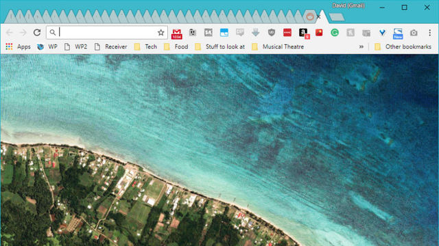The height and width of the screenshot is (246, 439).
Task: Click the red magic-wand extension icon
Action: click(319, 32)
